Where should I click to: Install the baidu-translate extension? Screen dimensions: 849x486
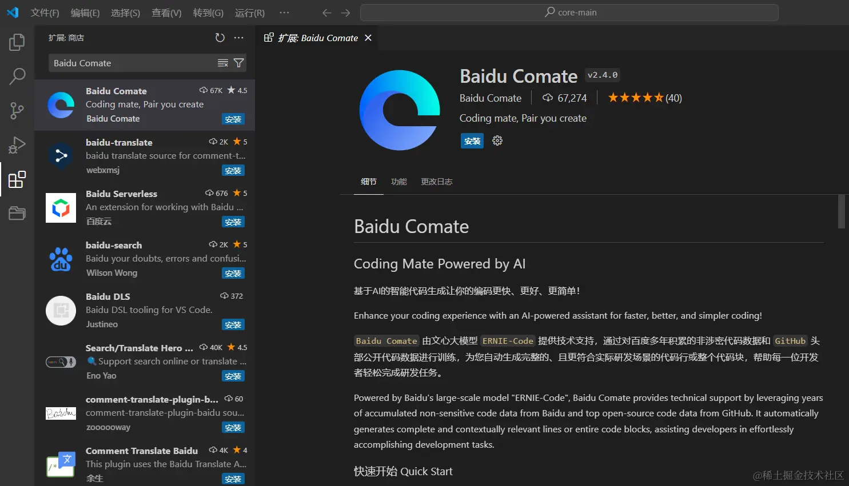[233, 171]
